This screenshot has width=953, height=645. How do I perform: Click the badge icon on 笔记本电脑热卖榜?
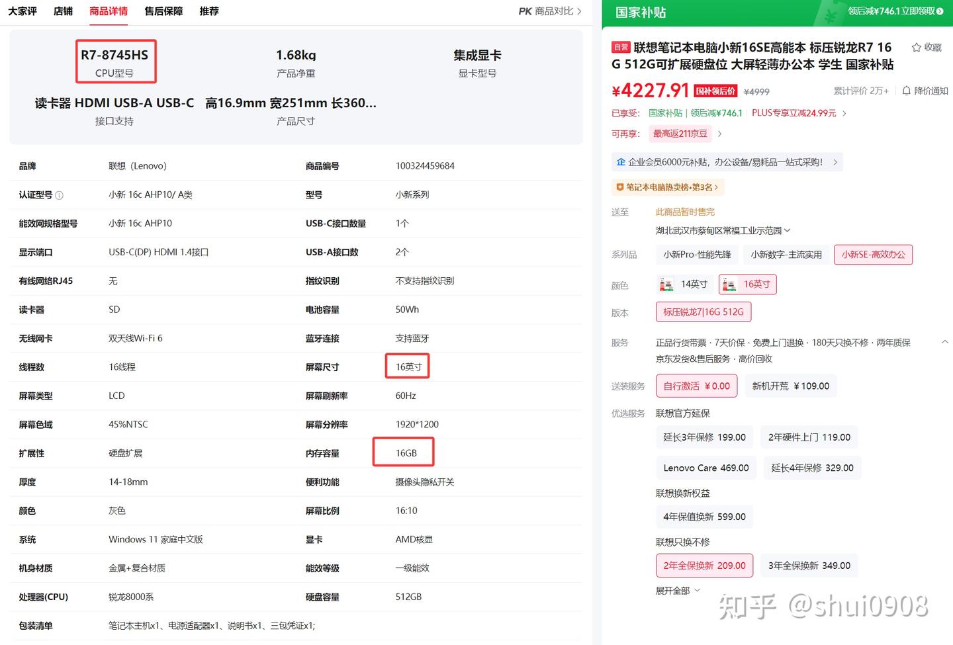pos(620,187)
